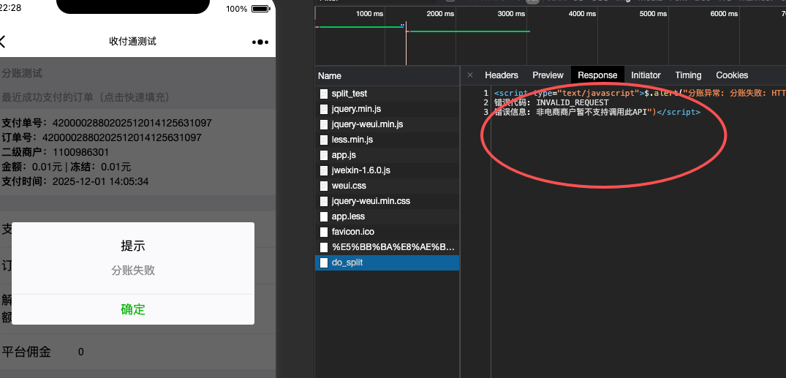
Task: Click the 二级商户 1100986301 line
Action: click(x=55, y=152)
